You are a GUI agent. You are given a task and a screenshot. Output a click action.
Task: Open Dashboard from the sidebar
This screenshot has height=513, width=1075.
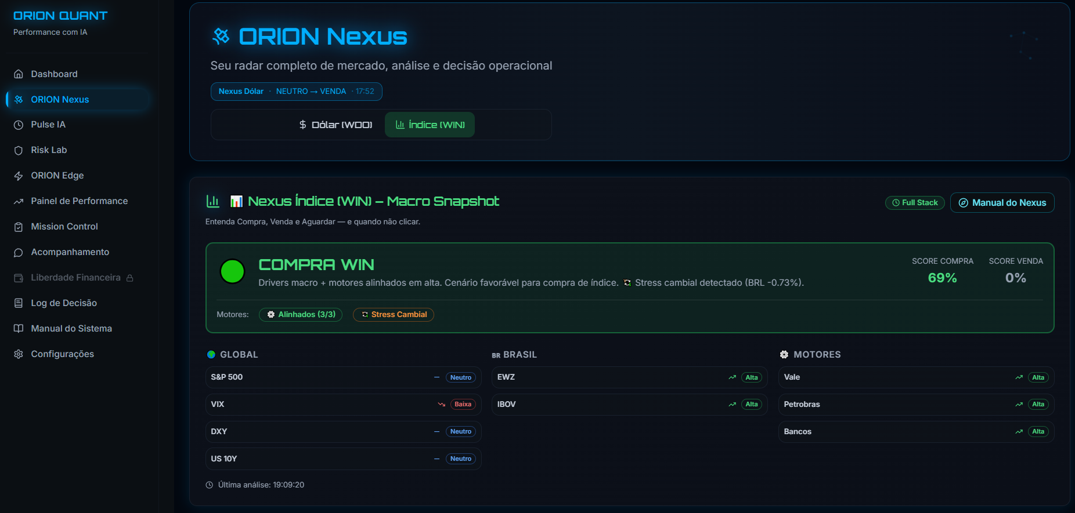coord(78,74)
